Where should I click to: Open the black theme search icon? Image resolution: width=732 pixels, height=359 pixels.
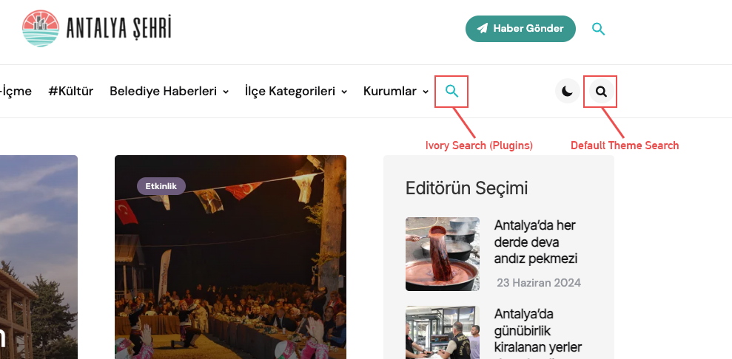pos(602,92)
